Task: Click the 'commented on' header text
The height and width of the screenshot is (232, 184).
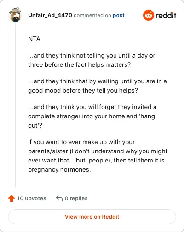Action: (92, 15)
